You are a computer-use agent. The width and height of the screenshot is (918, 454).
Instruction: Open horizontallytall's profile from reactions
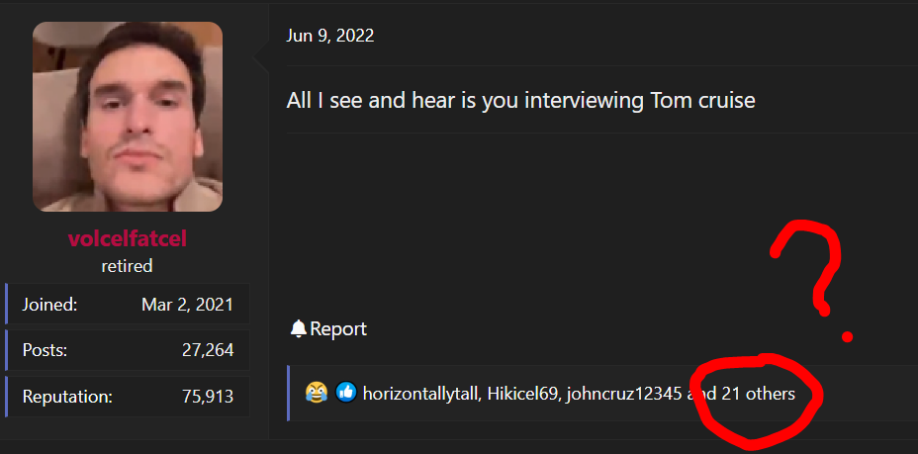(x=420, y=394)
